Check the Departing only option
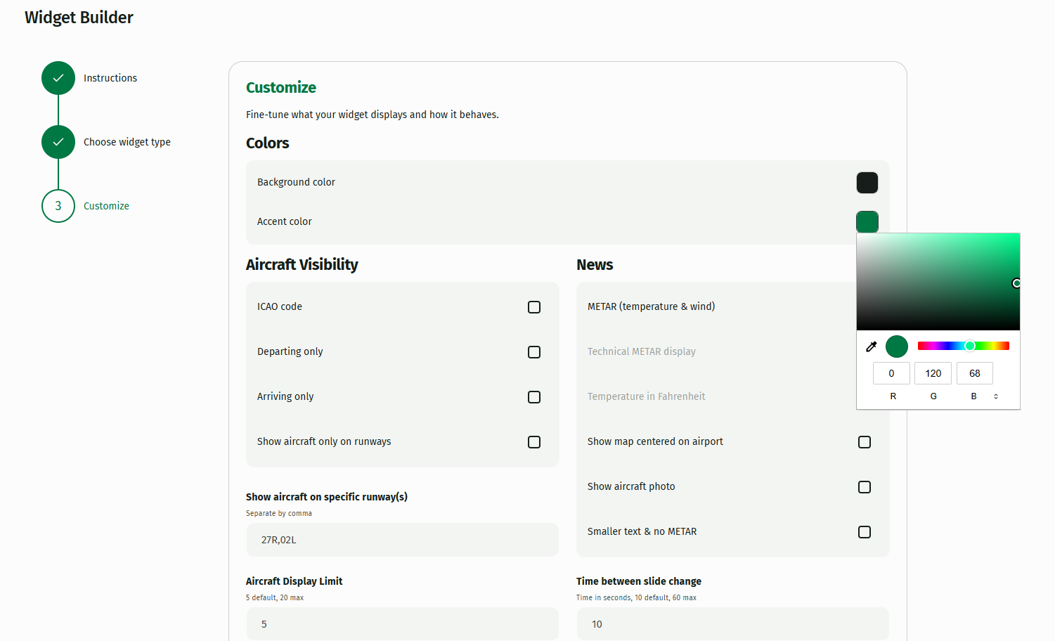This screenshot has height=641, width=1055. pyautogui.click(x=534, y=352)
